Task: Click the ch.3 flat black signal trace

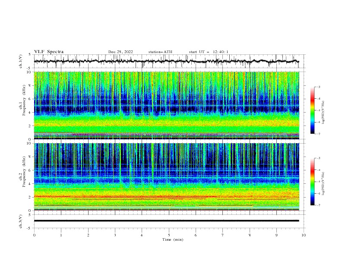Action: coord(166,221)
